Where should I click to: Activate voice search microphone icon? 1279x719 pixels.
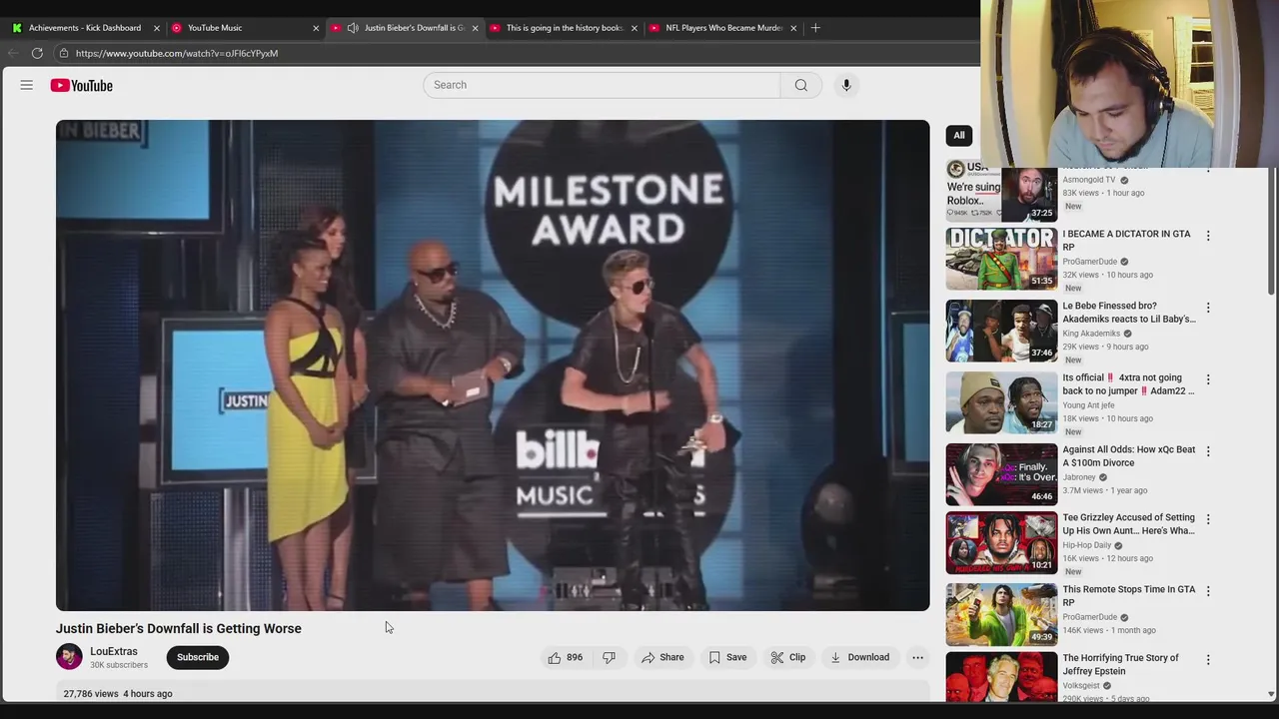(846, 85)
